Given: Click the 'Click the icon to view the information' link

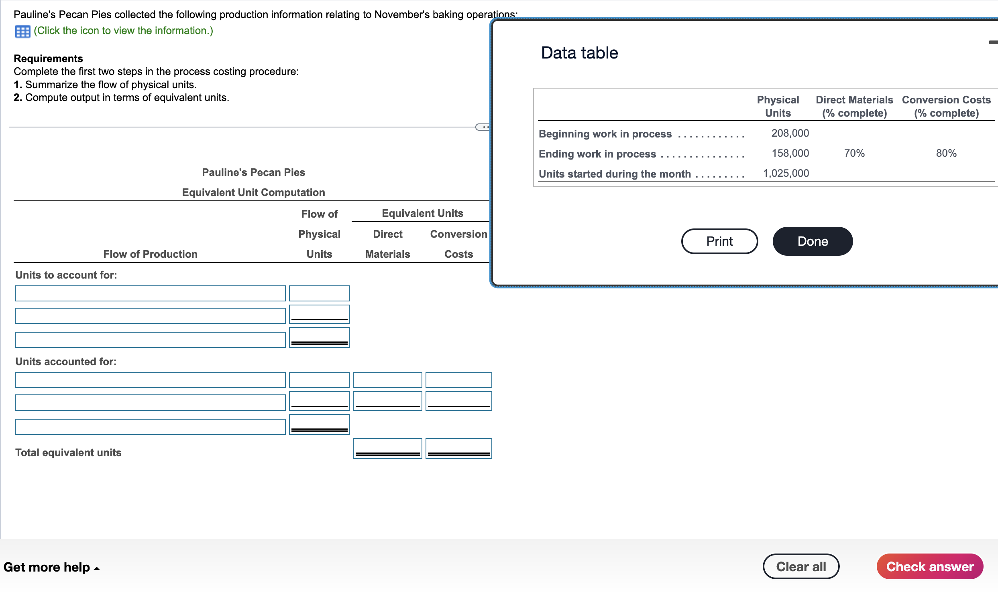Looking at the screenshot, I should (123, 30).
